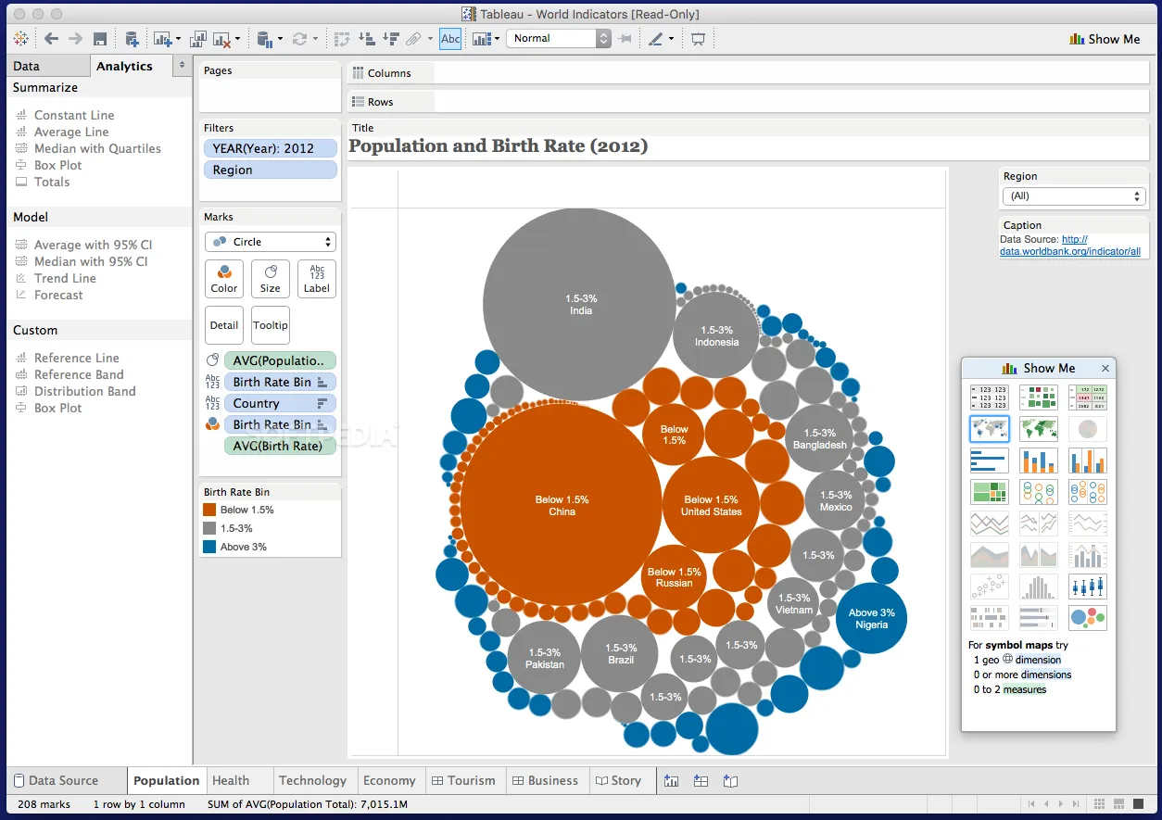Open the Circle mark type dropdown
Image resolution: width=1162 pixels, height=820 pixels.
pyautogui.click(x=271, y=242)
